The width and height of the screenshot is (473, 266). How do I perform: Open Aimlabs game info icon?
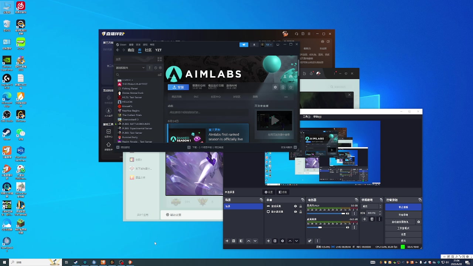[x=283, y=87]
